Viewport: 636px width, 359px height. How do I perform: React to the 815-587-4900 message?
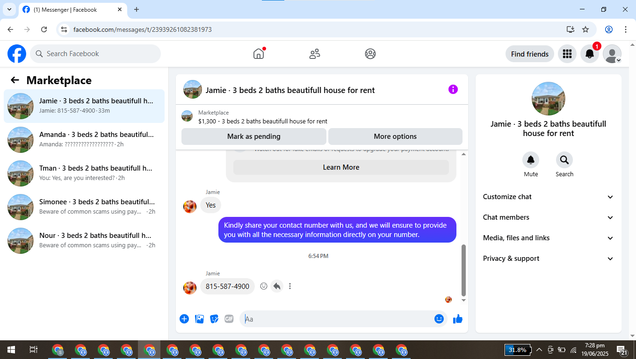pos(264,286)
